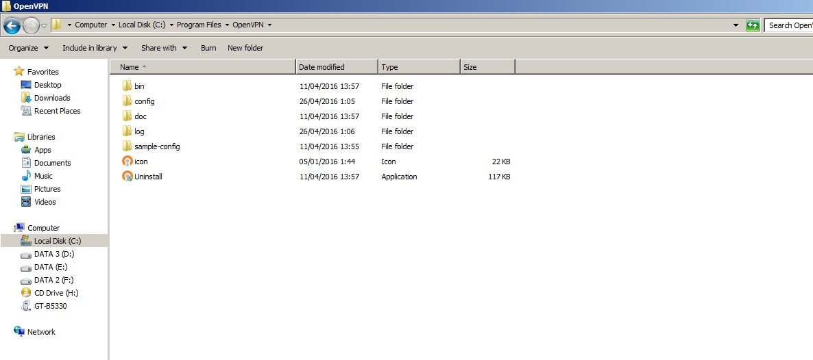813x360 pixels.
Task: Click the Burn toolbar button
Action: coord(208,48)
